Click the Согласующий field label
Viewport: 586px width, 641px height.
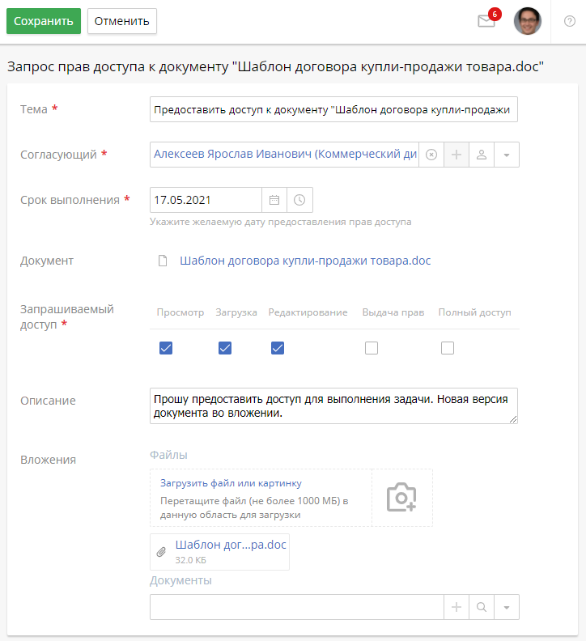(x=58, y=155)
